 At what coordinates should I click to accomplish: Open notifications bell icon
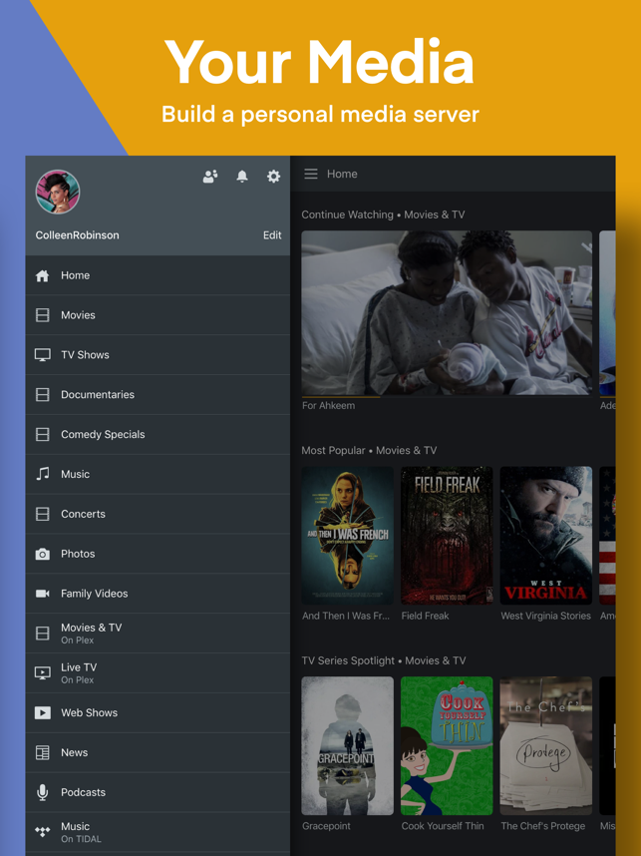point(242,176)
